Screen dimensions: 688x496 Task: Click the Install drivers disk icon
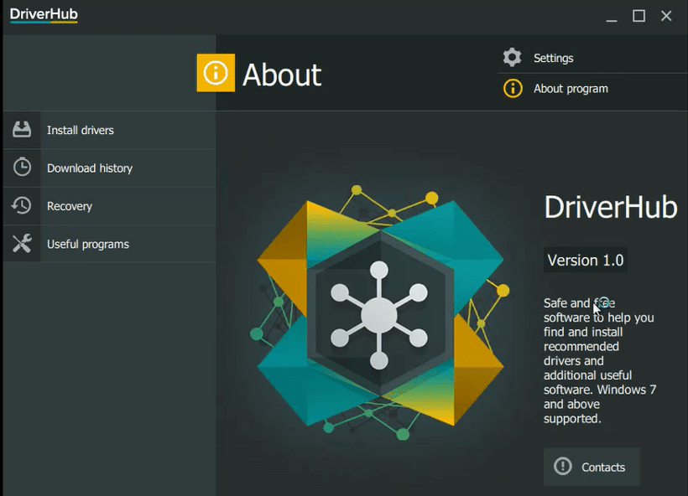click(x=22, y=130)
